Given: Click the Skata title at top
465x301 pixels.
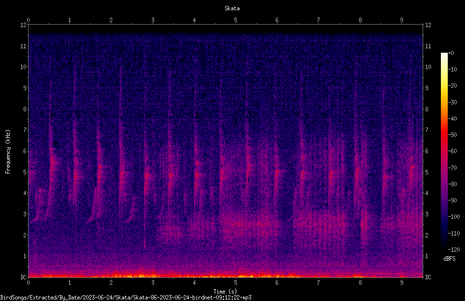Looking at the screenshot, I should 232,8.
